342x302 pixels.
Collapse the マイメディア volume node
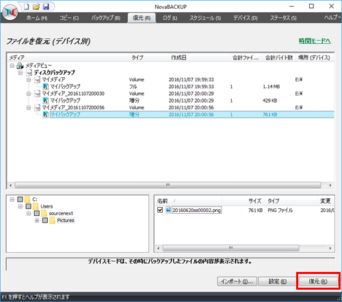click(x=29, y=80)
